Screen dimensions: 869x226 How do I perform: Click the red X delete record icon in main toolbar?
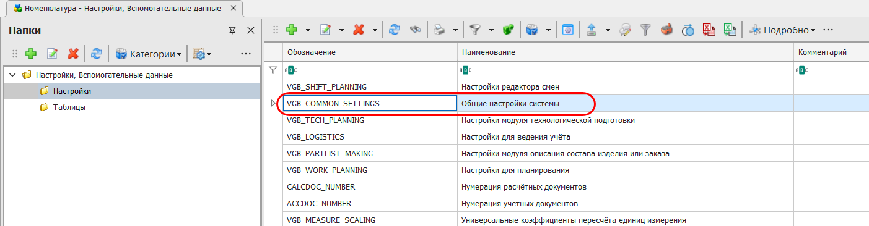(x=359, y=30)
